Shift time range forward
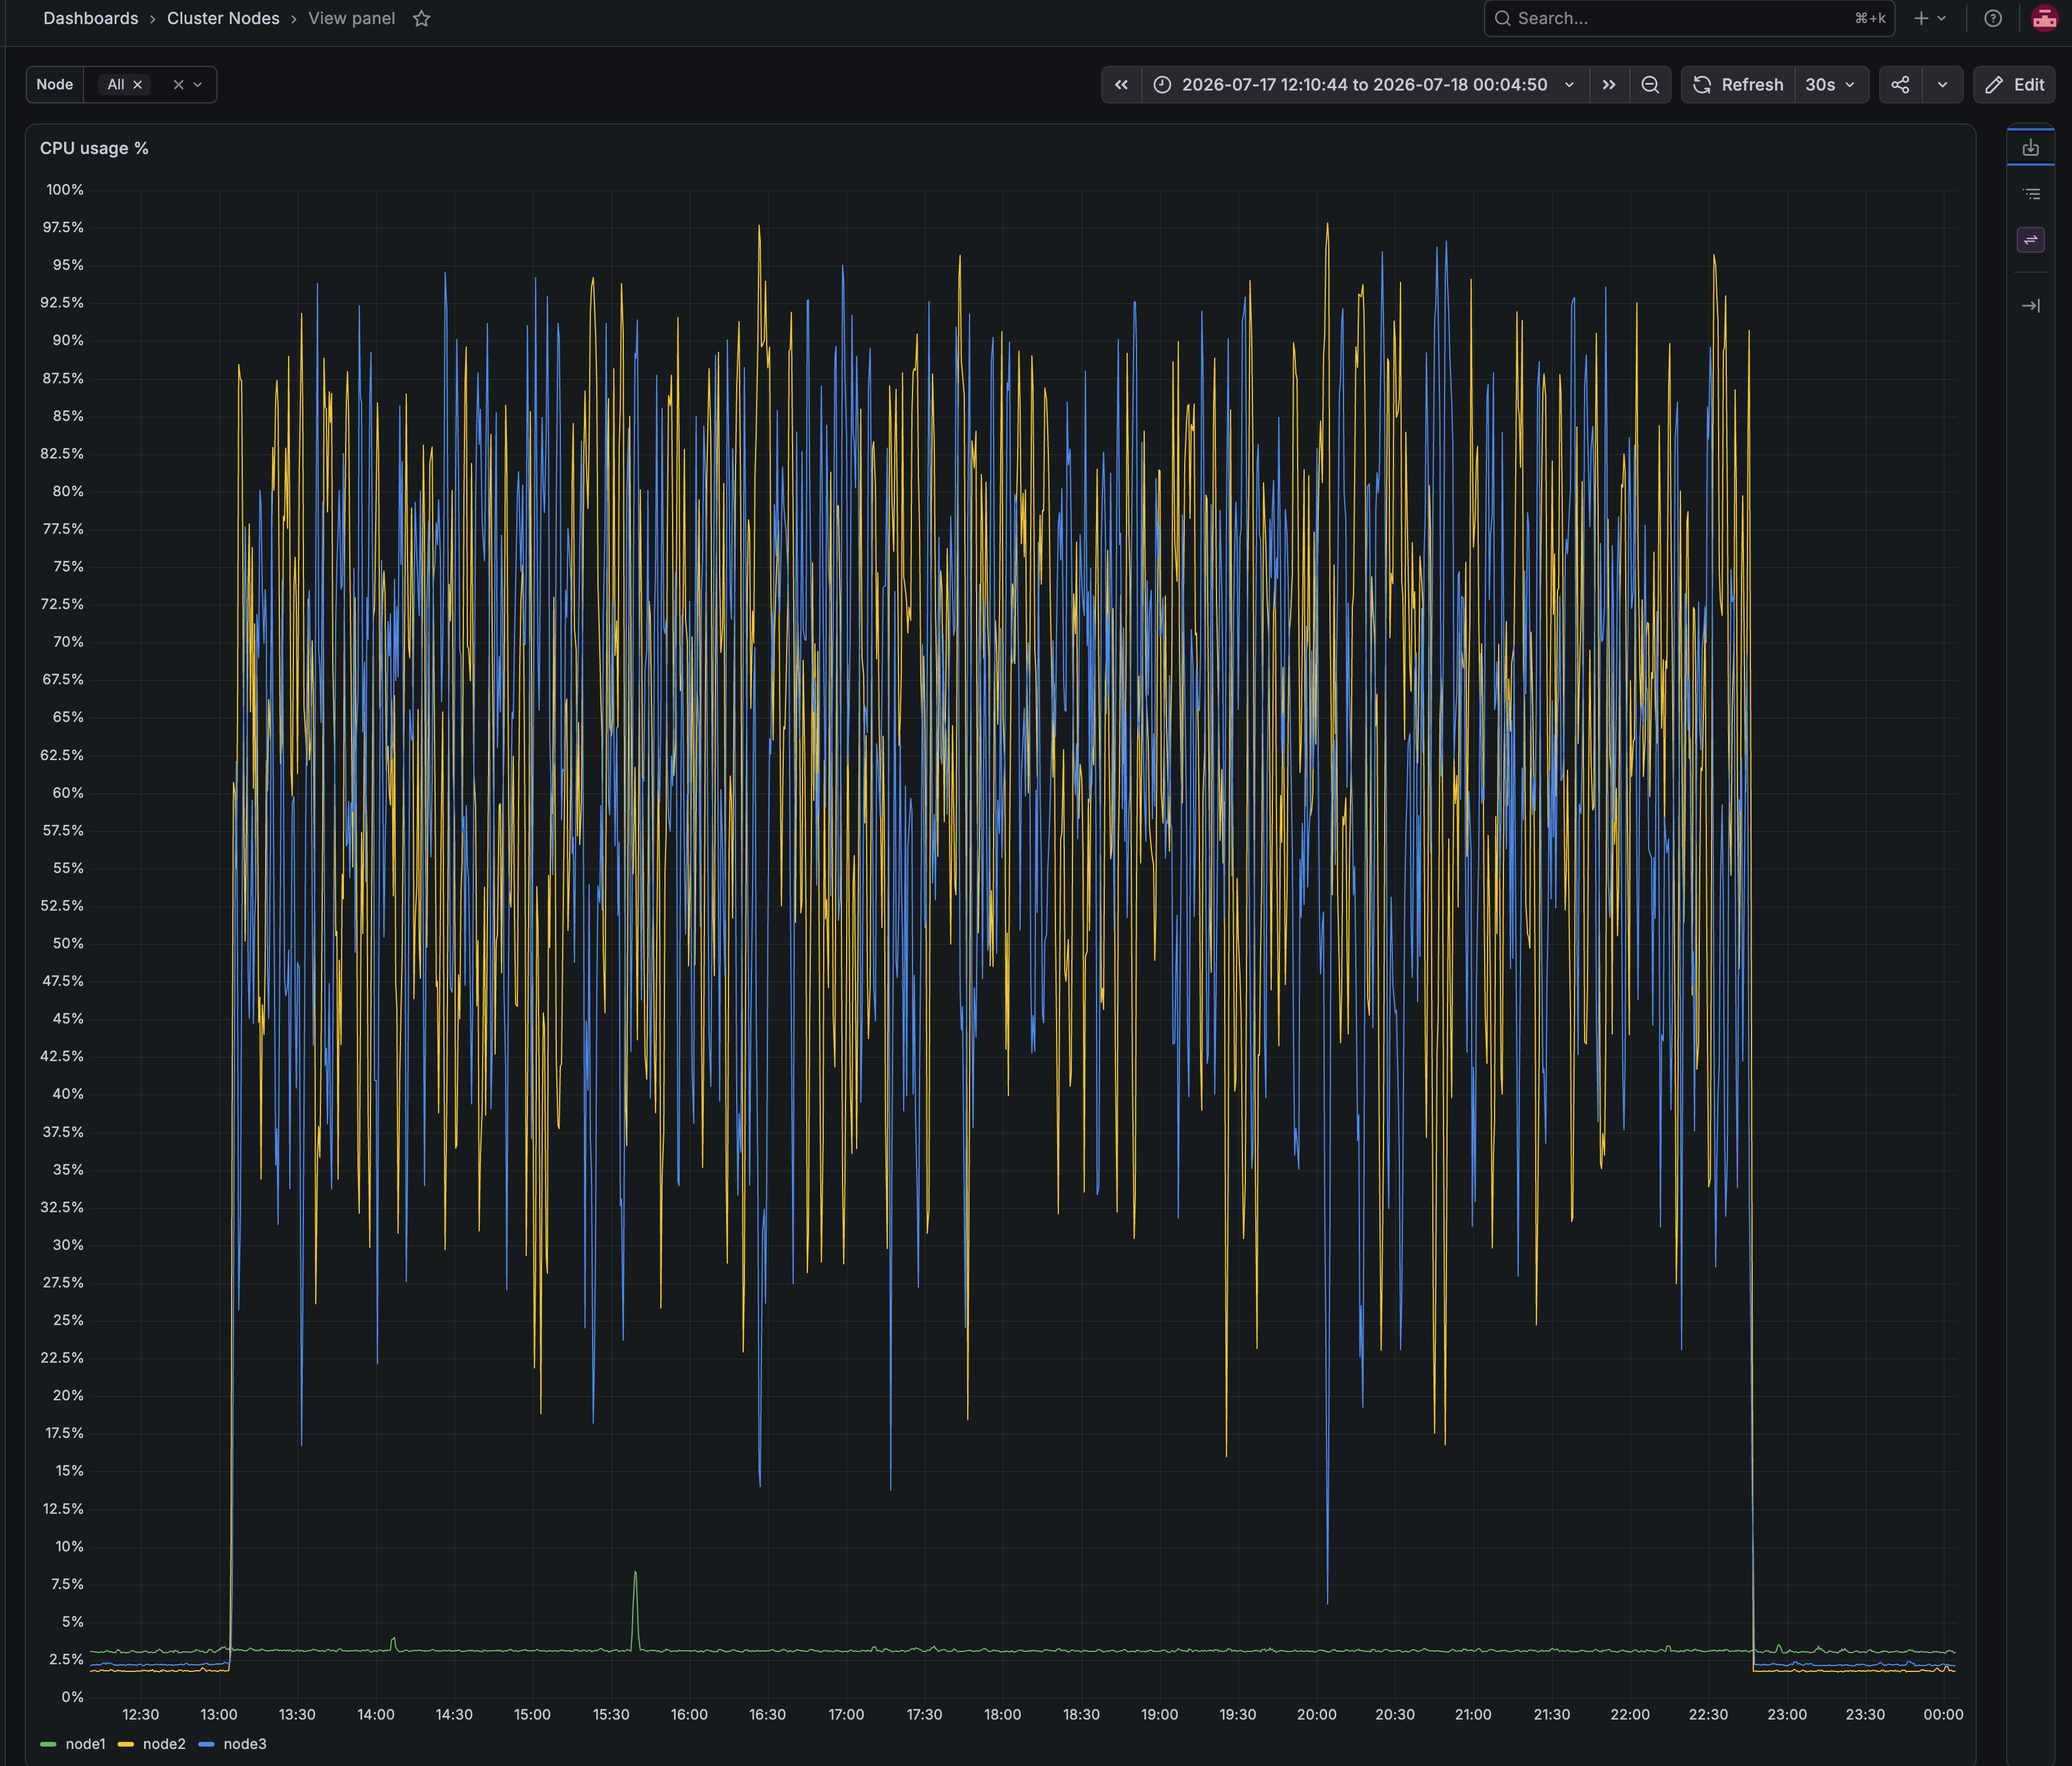This screenshot has height=1766, width=2072. click(x=1608, y=85)
